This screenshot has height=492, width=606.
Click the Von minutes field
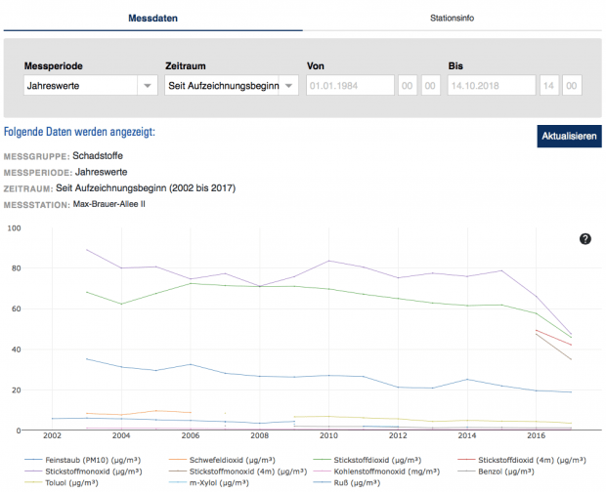point(431,87)
